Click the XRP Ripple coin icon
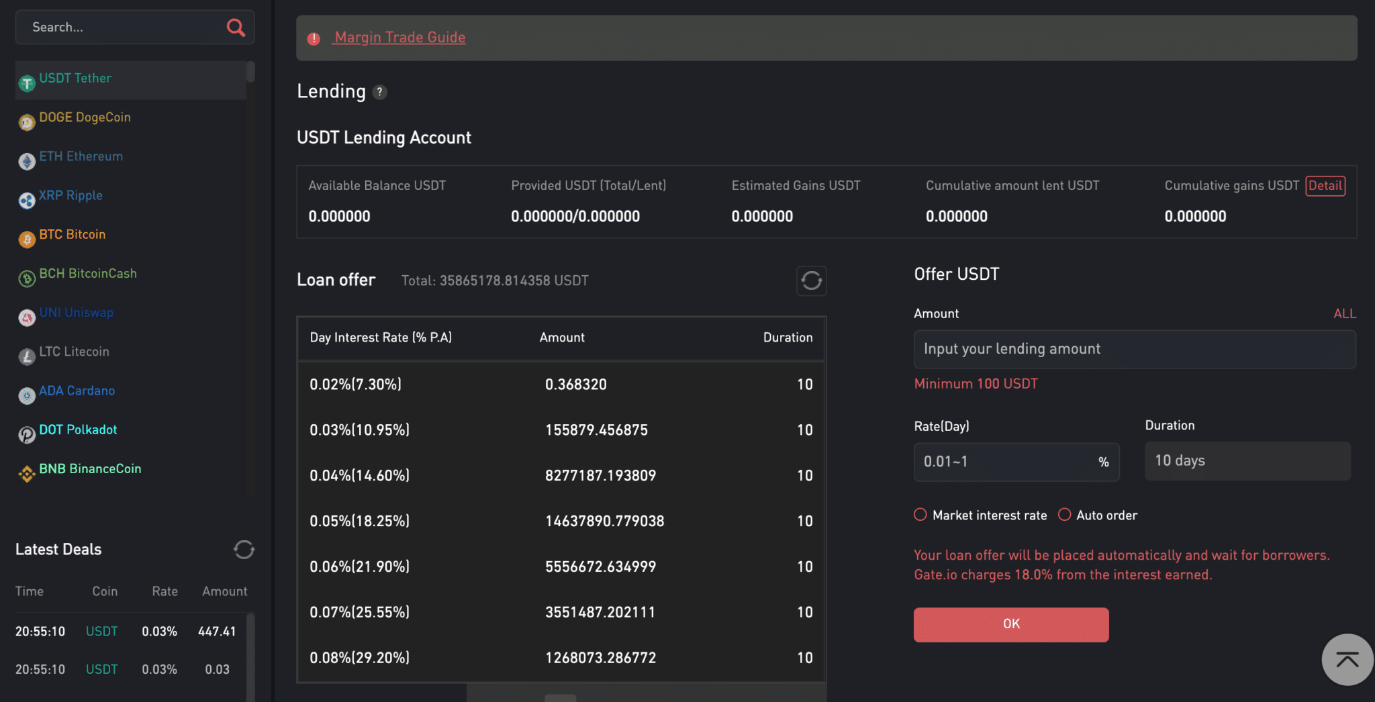This screenshot has height=702, width=1375. coord(27,200)
